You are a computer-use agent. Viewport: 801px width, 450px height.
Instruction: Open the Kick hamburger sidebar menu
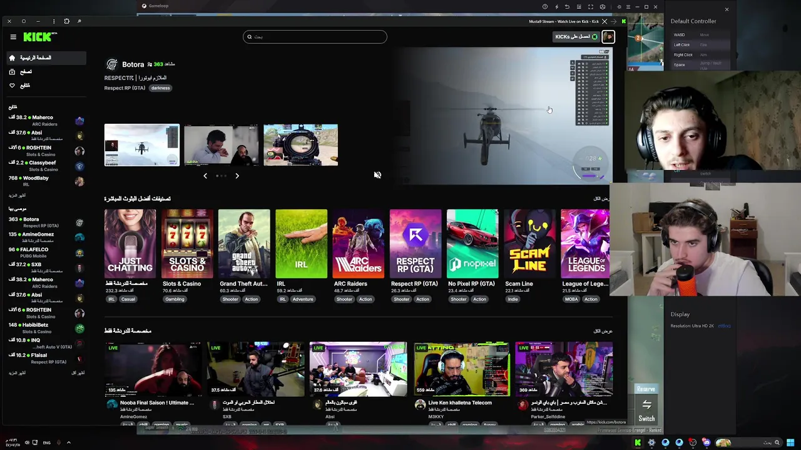[x=13, y=37]
